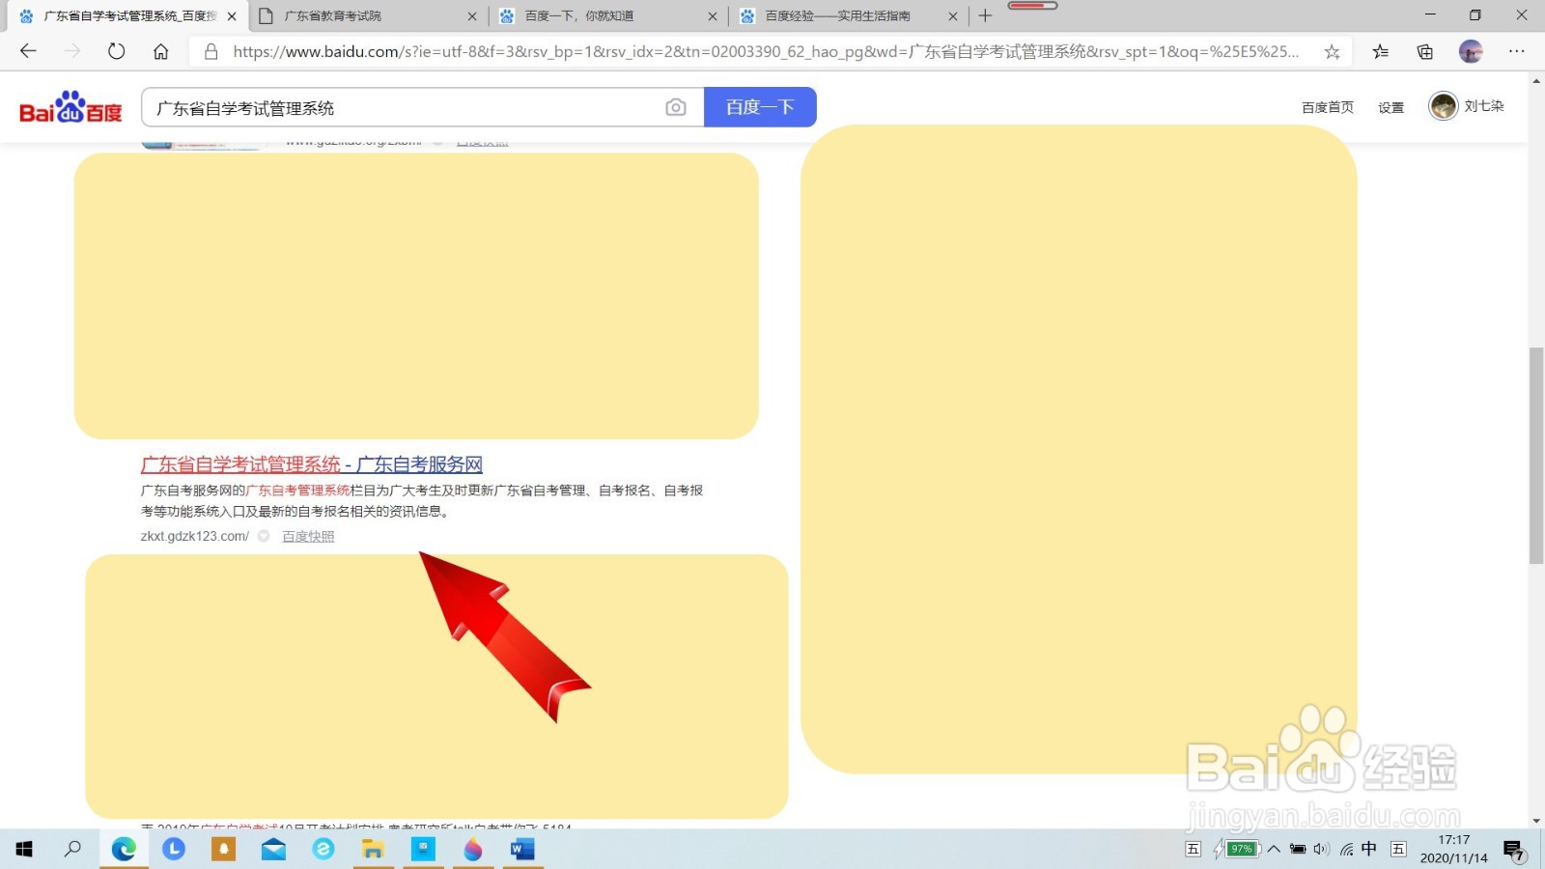Viewport: 1545px width, 869px height.
Task: Open the light blue e browser in taskbar
Action: 323,849
